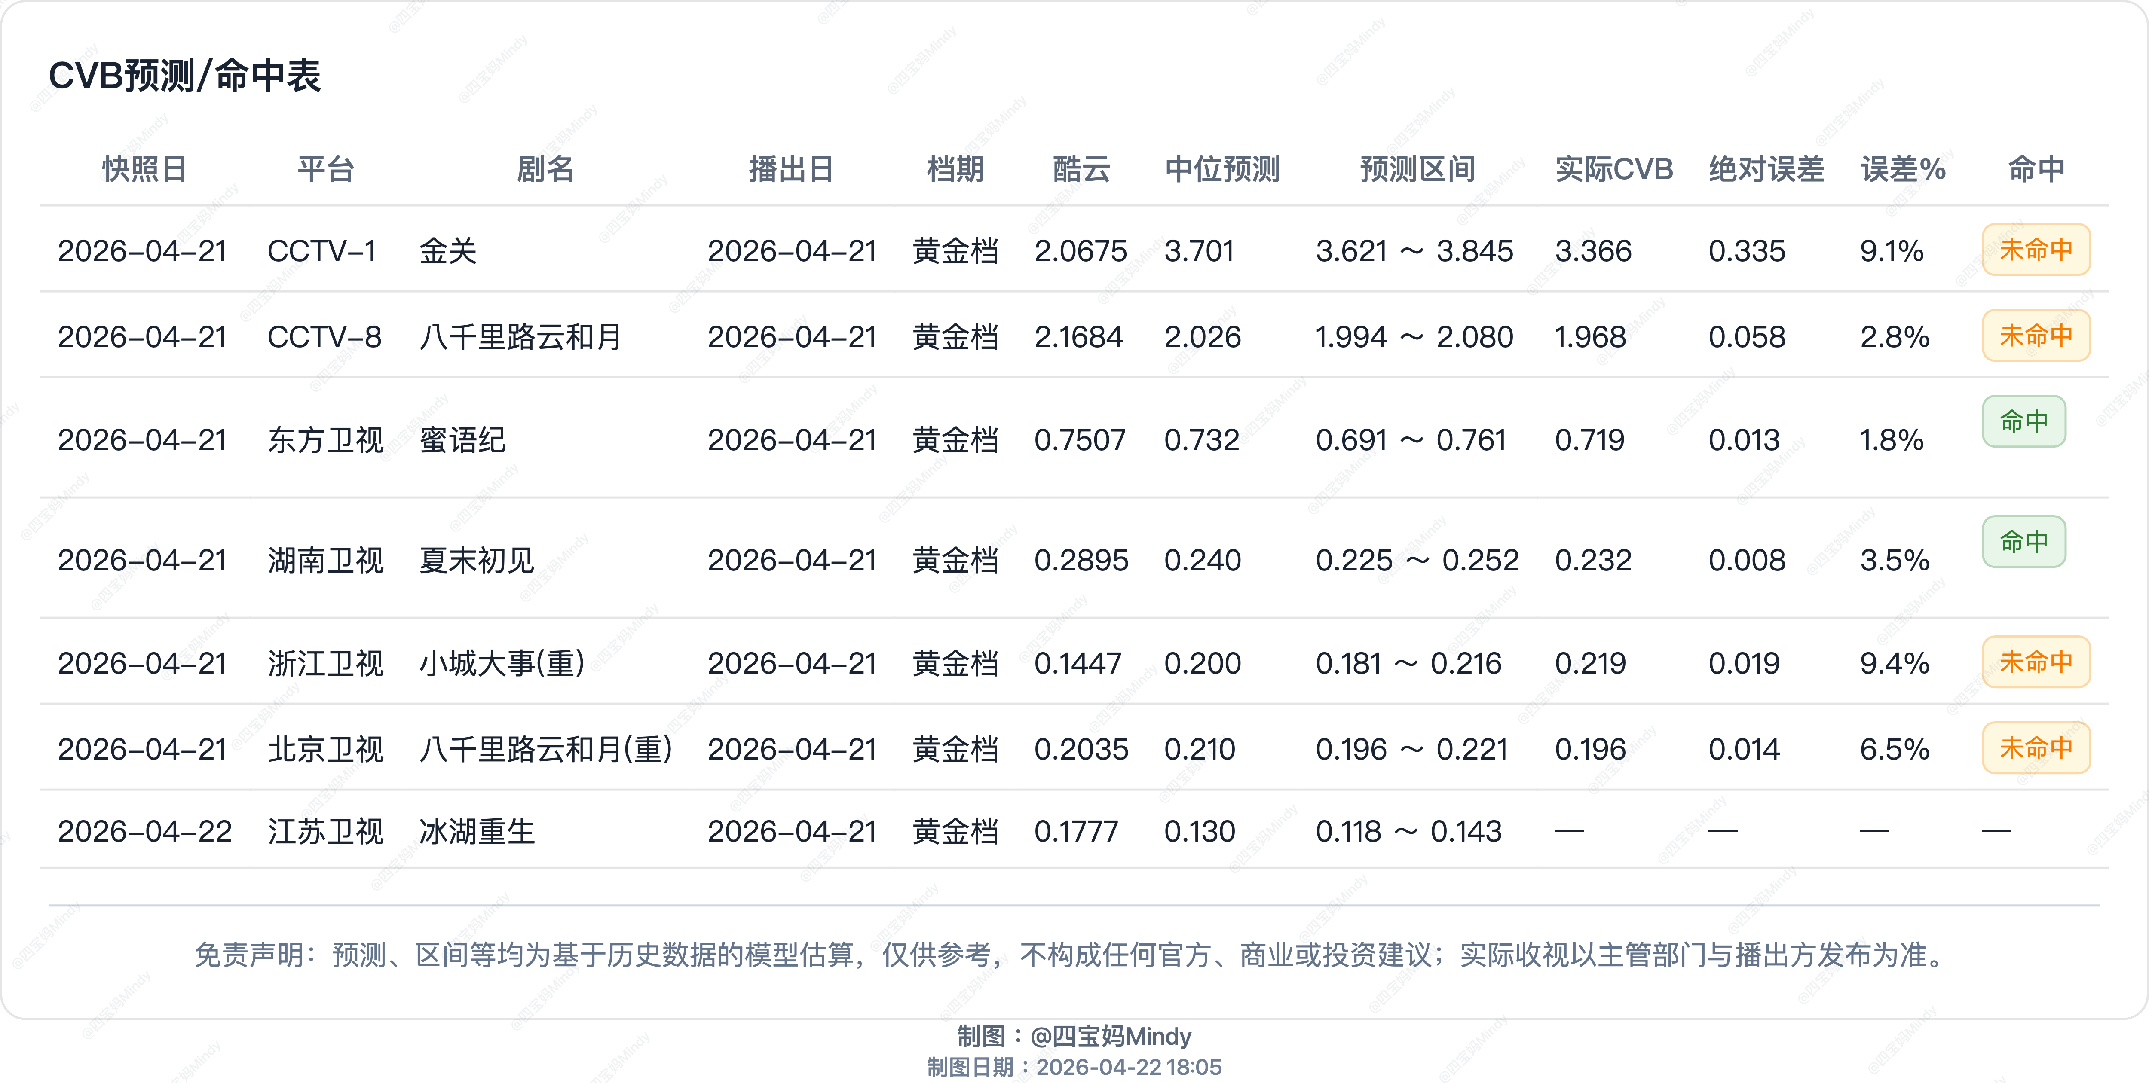Click the 未命中 badge for 八千里路云和月
The height and width of the screenshot is (1083, 2149).
pos(2036,335)
